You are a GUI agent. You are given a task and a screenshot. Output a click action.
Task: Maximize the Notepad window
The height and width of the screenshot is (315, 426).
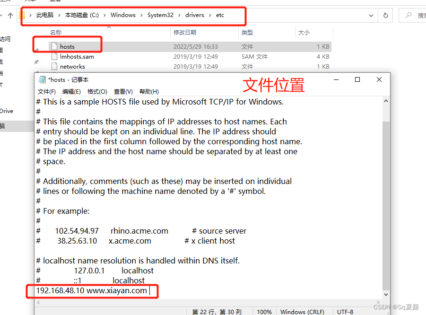pyautogui.click(x=357, y=79)
